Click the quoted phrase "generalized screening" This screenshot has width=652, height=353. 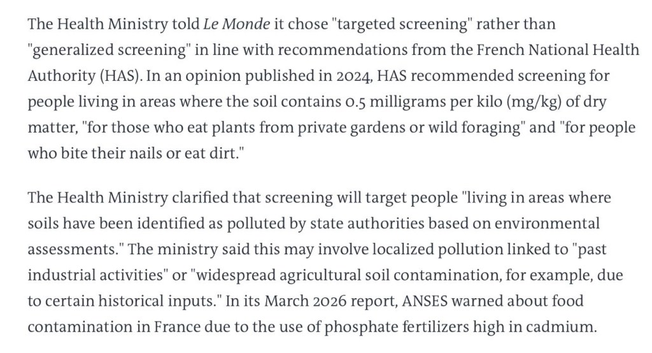(x=97, y=50)
